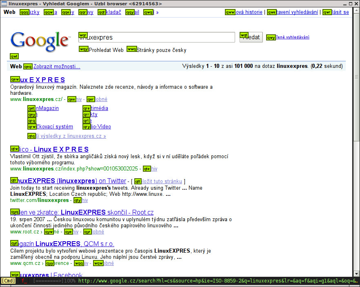Click the Hledat search button
This screenshot has height=287, width=360.
point(251,37)
